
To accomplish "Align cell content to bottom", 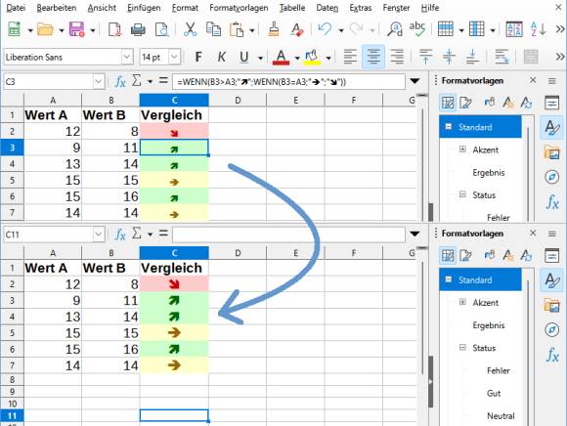I will (x=472, y=57).
